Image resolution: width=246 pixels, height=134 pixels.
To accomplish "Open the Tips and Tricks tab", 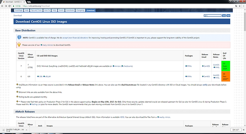I will coord(36,10).
